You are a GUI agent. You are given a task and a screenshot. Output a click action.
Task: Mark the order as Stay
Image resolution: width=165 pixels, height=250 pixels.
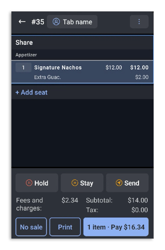[x=82, y=183]
